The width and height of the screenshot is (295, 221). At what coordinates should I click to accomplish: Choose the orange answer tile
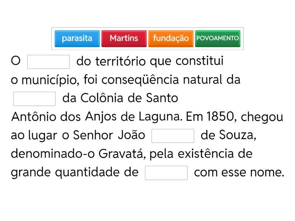coord(171,38)
